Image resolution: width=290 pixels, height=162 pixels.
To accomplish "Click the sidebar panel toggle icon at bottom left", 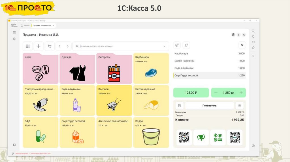I will (14, 145).
